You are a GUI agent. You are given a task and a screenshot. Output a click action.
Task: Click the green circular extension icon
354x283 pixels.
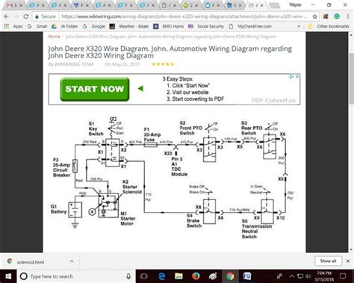pyautogui.click(x=337, y=16)
